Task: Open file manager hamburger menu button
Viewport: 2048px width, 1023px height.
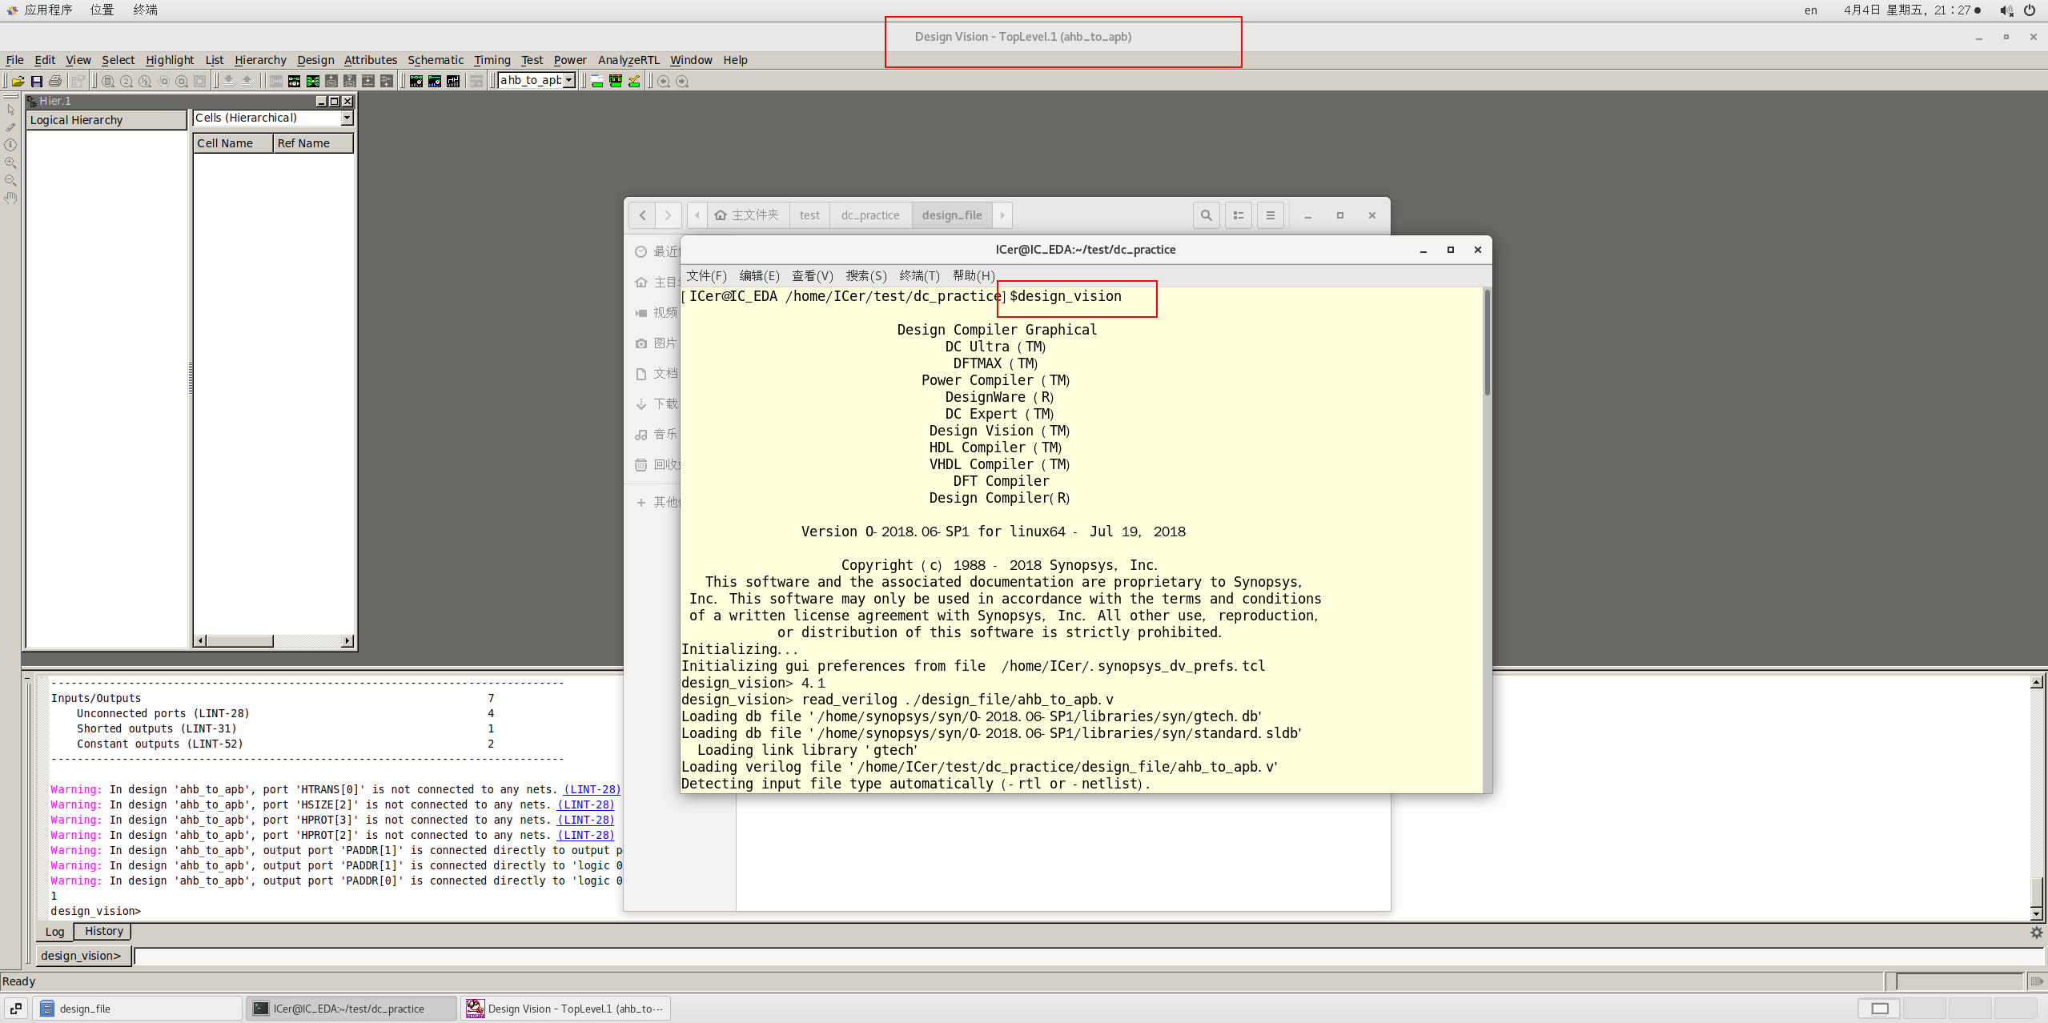Action: point(1270,215)
